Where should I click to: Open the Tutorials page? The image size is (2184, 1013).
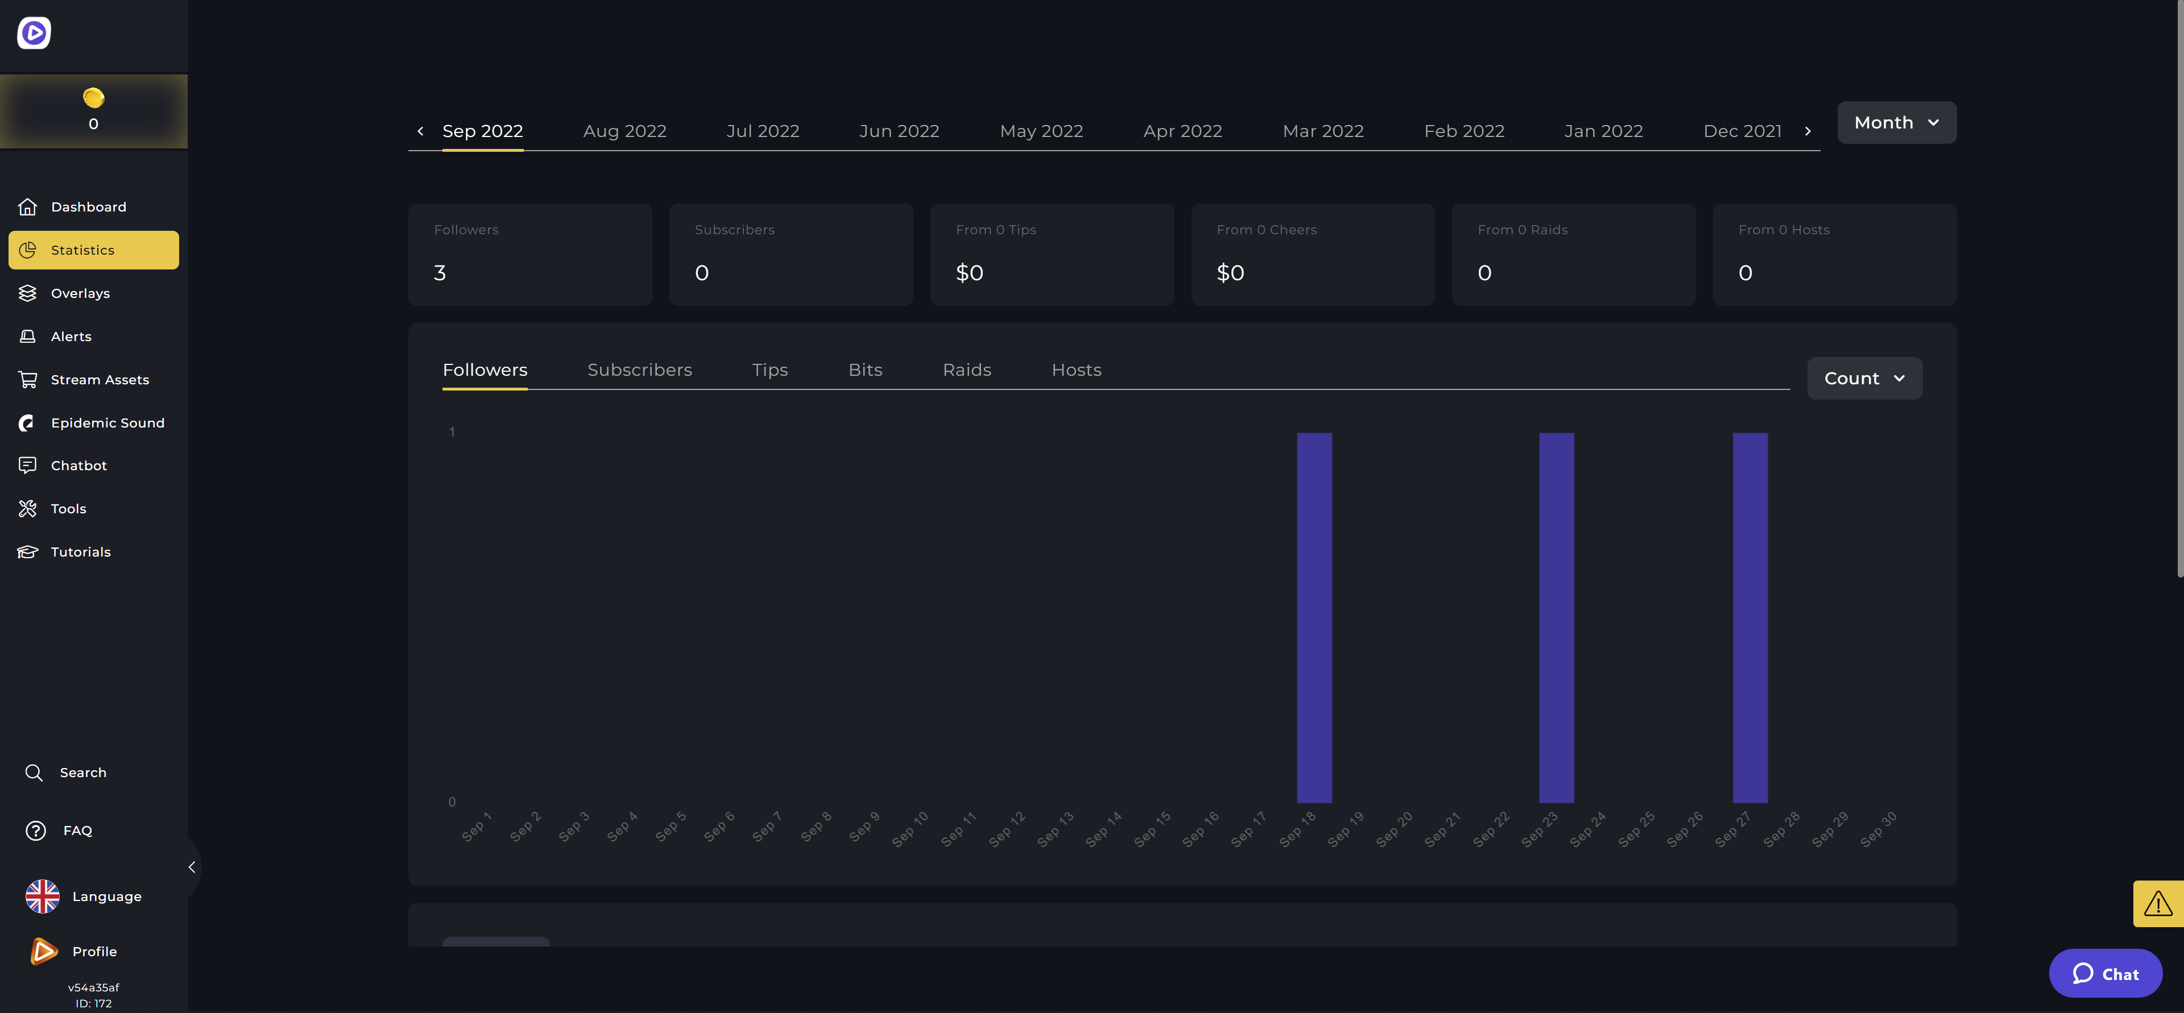[x=80, y=551]
